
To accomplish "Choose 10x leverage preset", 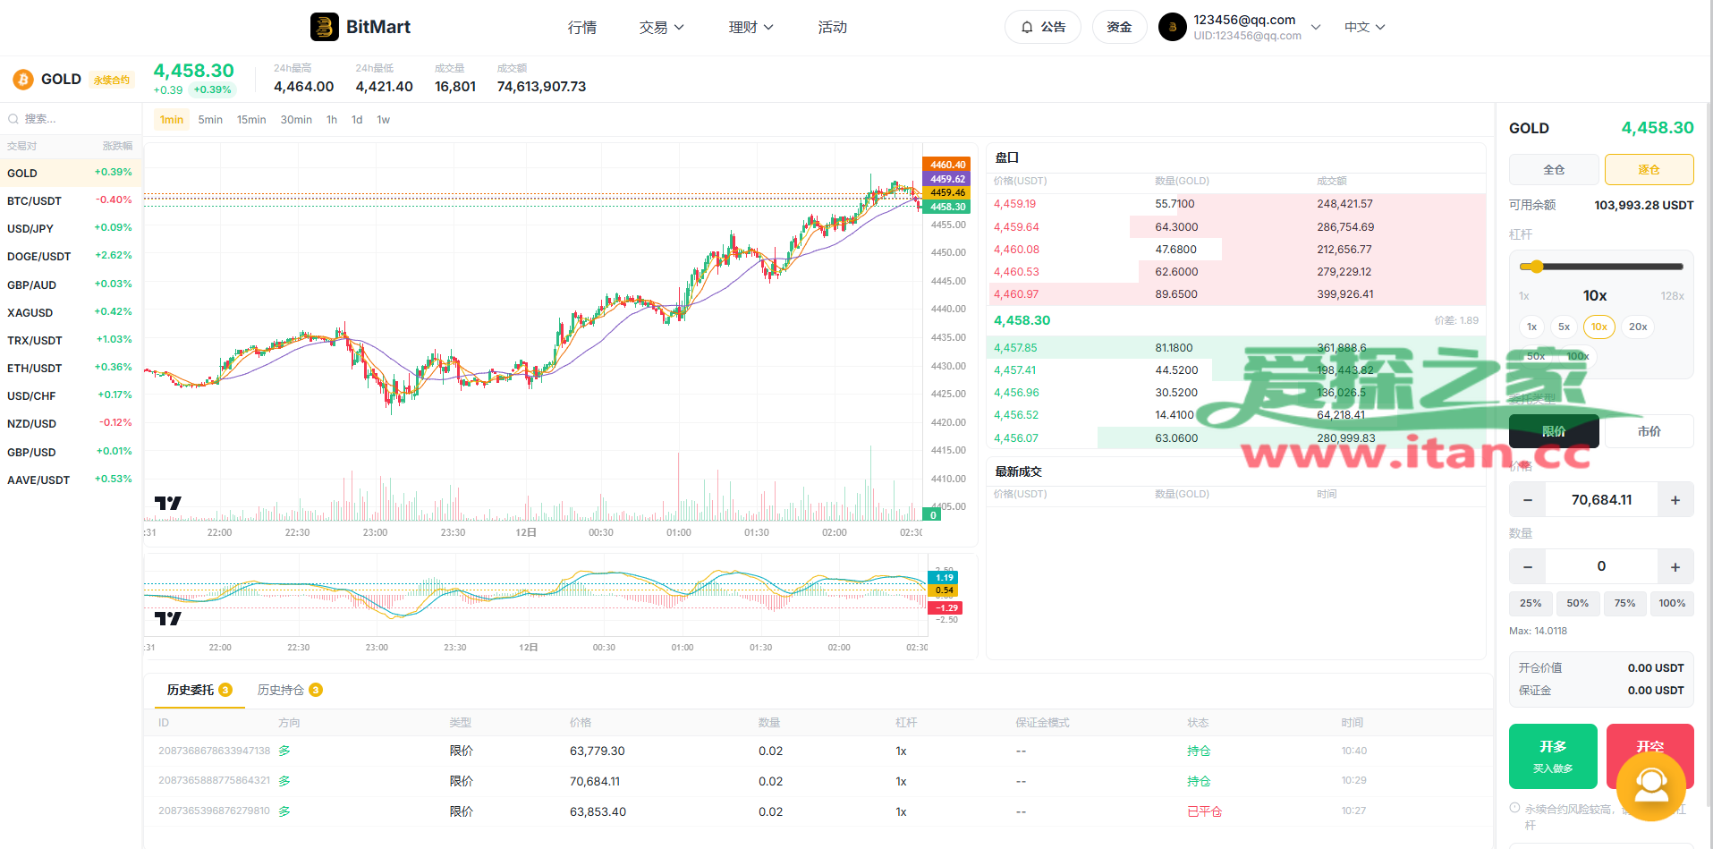I will 1599,327.
